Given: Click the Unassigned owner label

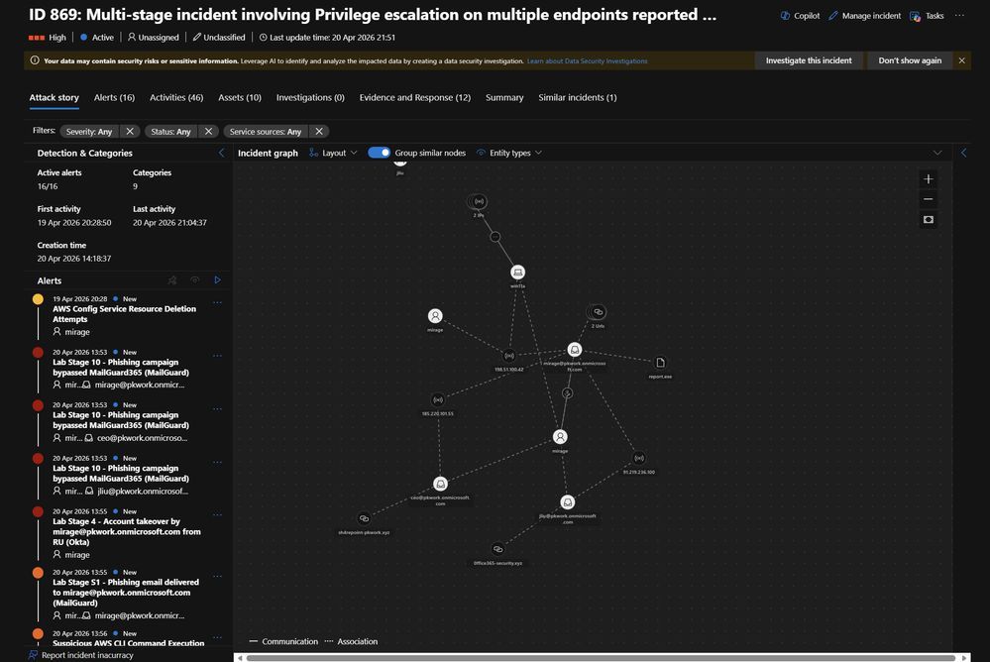Looking at the screenshot, I should pos(153,38).
